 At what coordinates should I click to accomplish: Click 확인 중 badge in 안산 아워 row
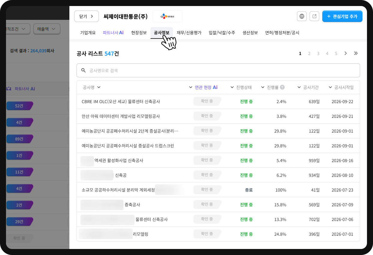pyautogui.click(x=207, y=116)
